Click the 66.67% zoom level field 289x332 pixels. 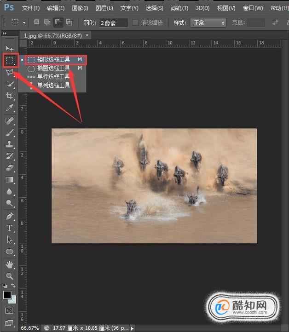coord(29,328)
